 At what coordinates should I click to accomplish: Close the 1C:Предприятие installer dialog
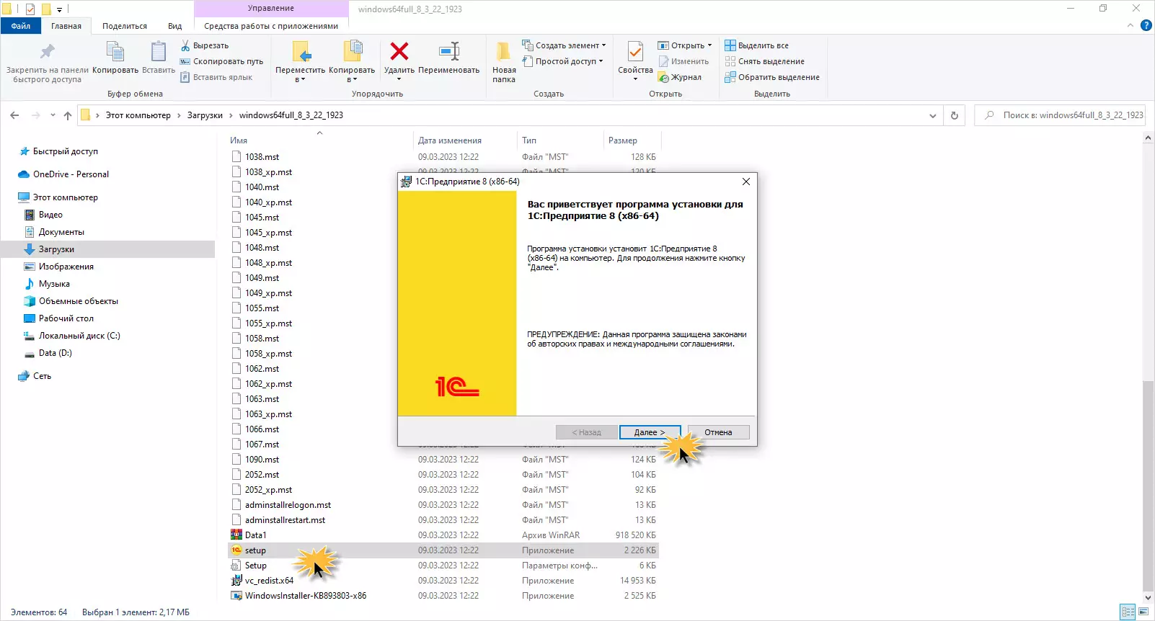[746, 182]
